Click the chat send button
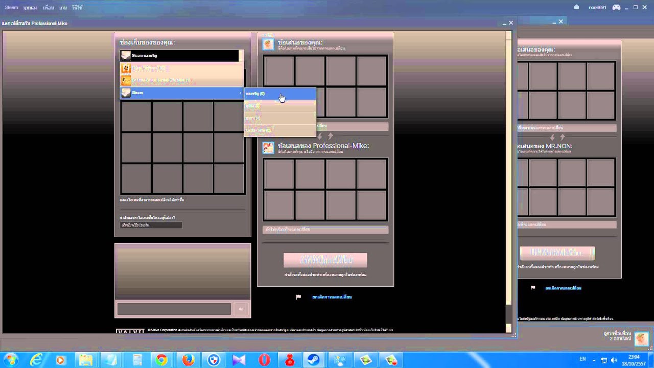The width and height of the screenshot is (654, 368). coord(241,309)
